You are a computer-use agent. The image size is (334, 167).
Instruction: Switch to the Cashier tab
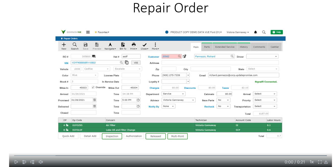click(x=275, y=47)
